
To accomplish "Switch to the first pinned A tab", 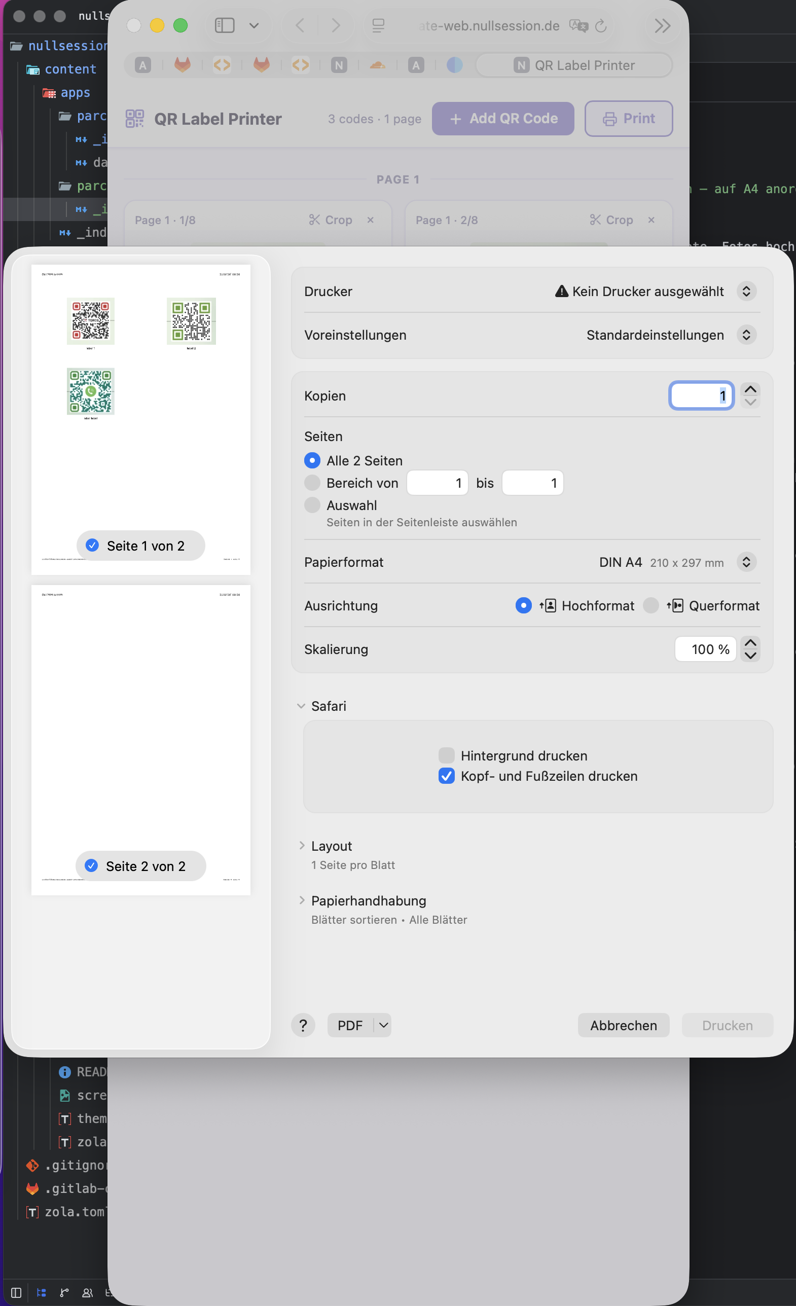I will (x=142, y=65).
